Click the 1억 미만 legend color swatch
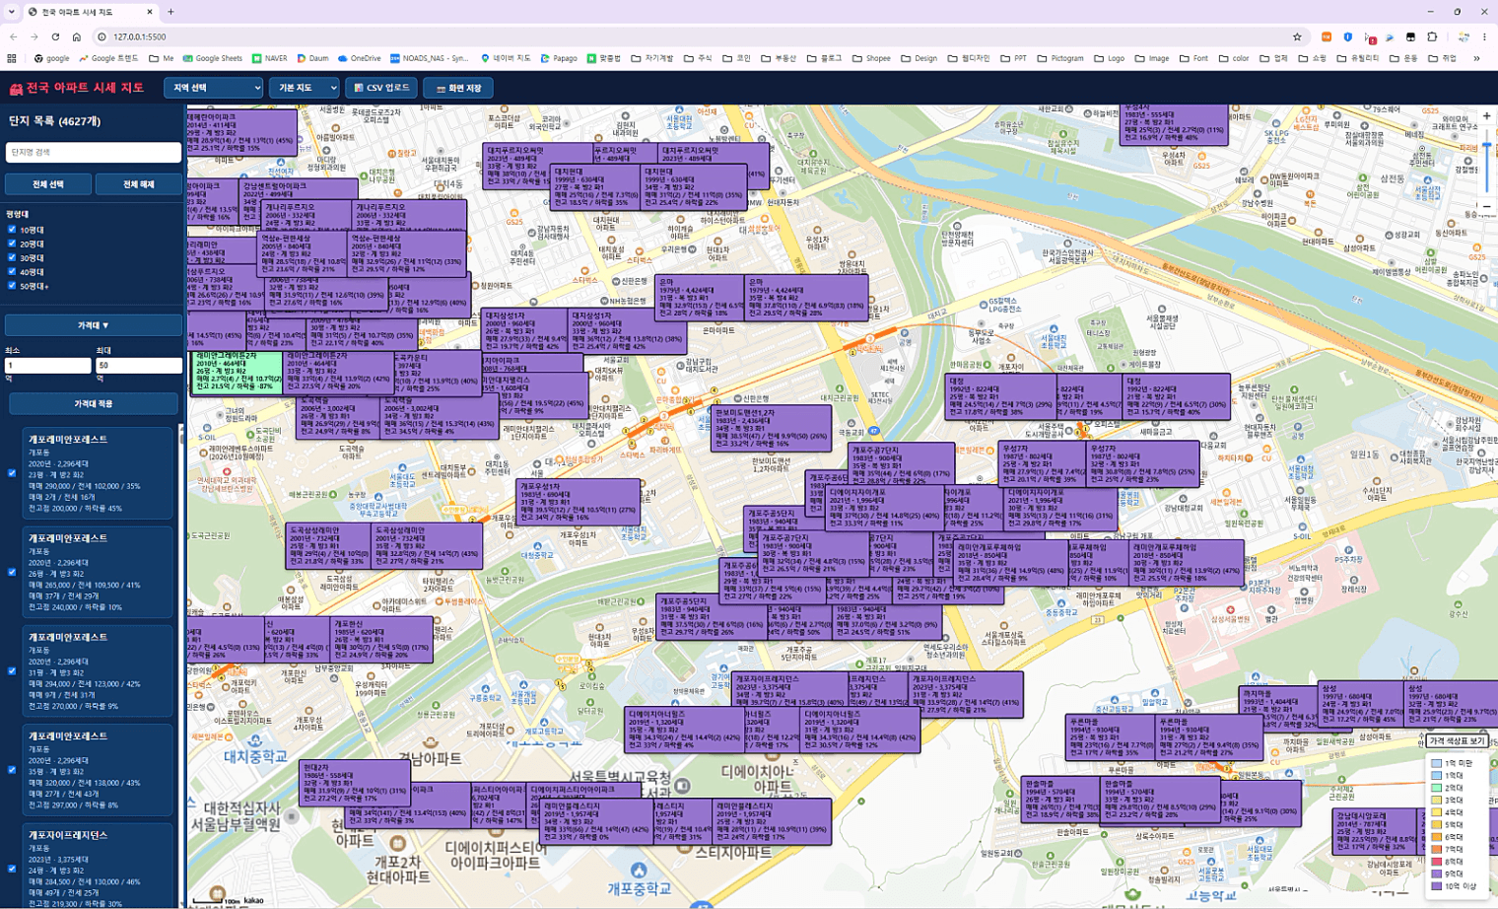The width and height of the screenshot is (1498, 909). tap(1436, 763)
